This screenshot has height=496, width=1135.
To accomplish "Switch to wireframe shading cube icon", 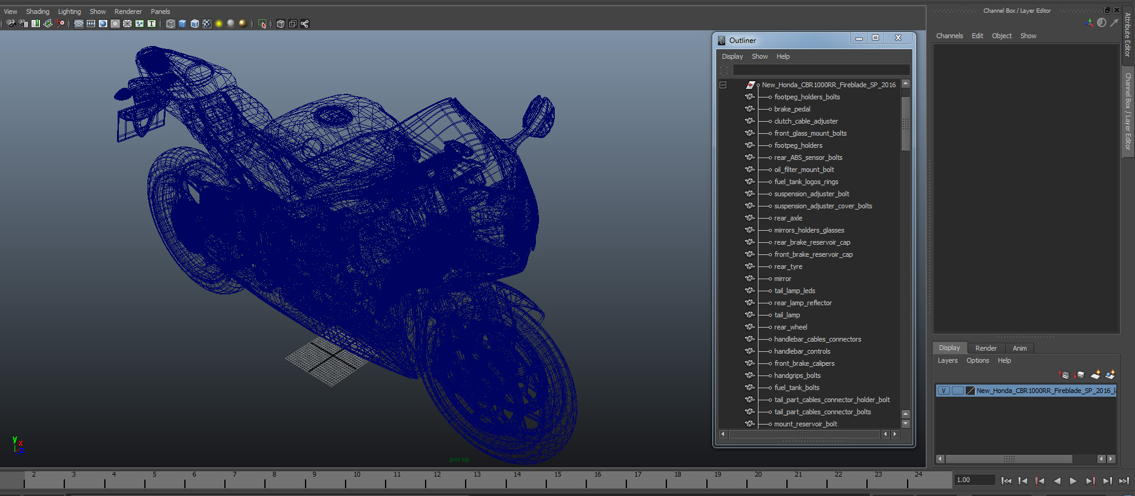I will (x=170, y=24).
